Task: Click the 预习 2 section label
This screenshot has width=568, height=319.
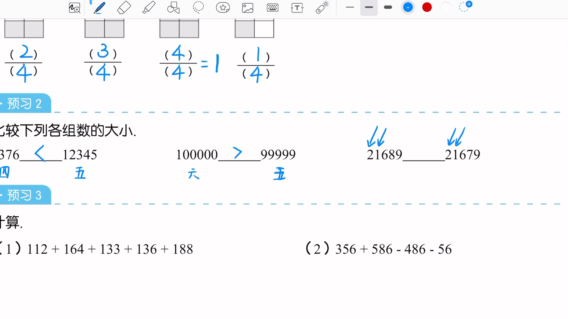Action: pyautogui.click(x=25, y=104)
